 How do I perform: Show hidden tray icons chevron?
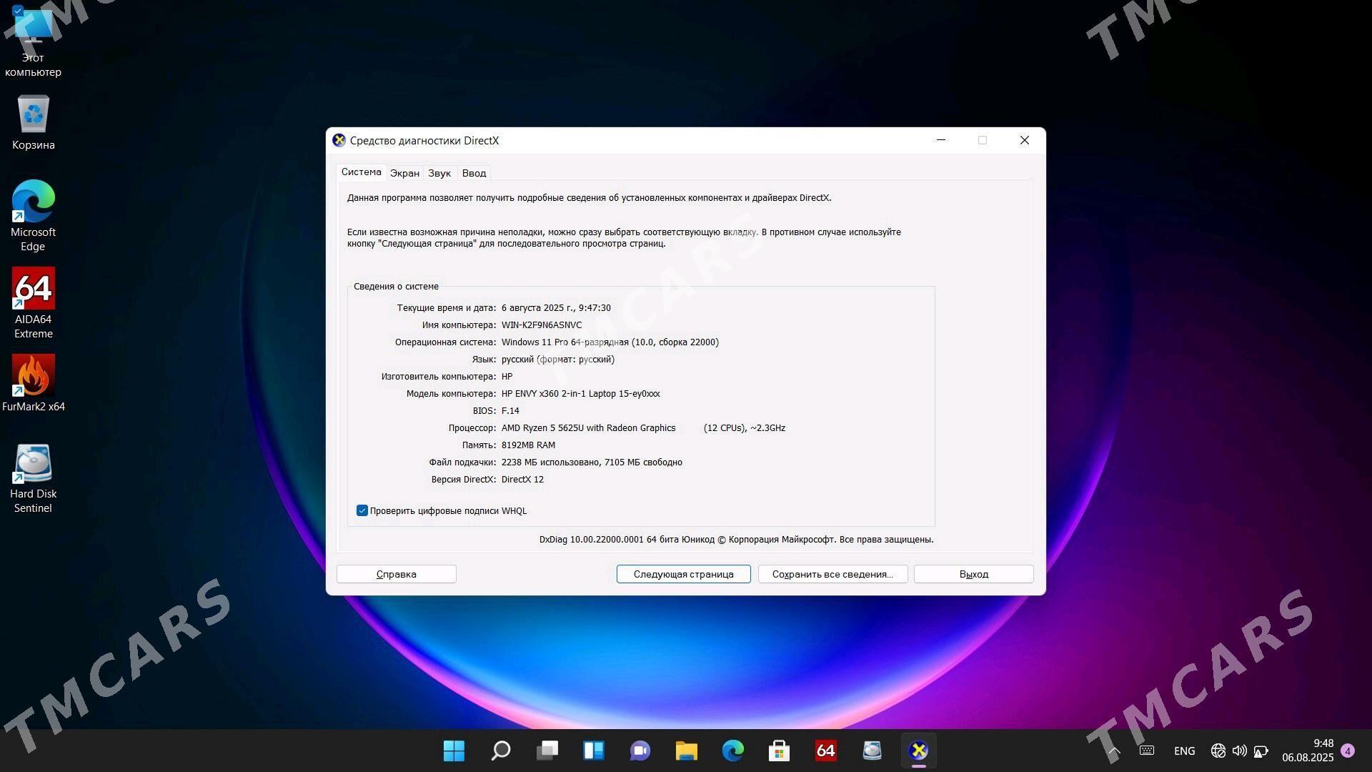1114,751
